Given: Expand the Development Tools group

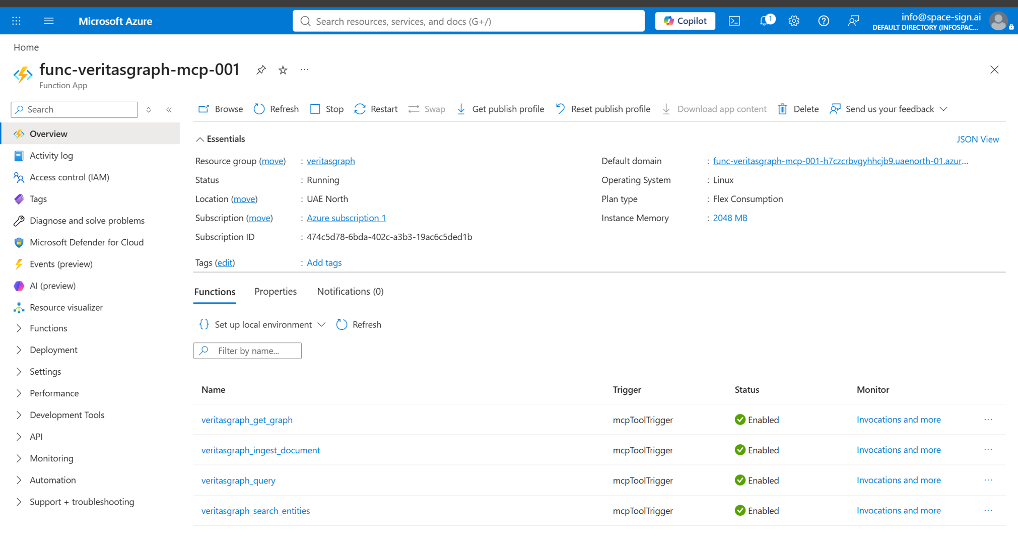Looking at the screenshot, I should point(67,415).
